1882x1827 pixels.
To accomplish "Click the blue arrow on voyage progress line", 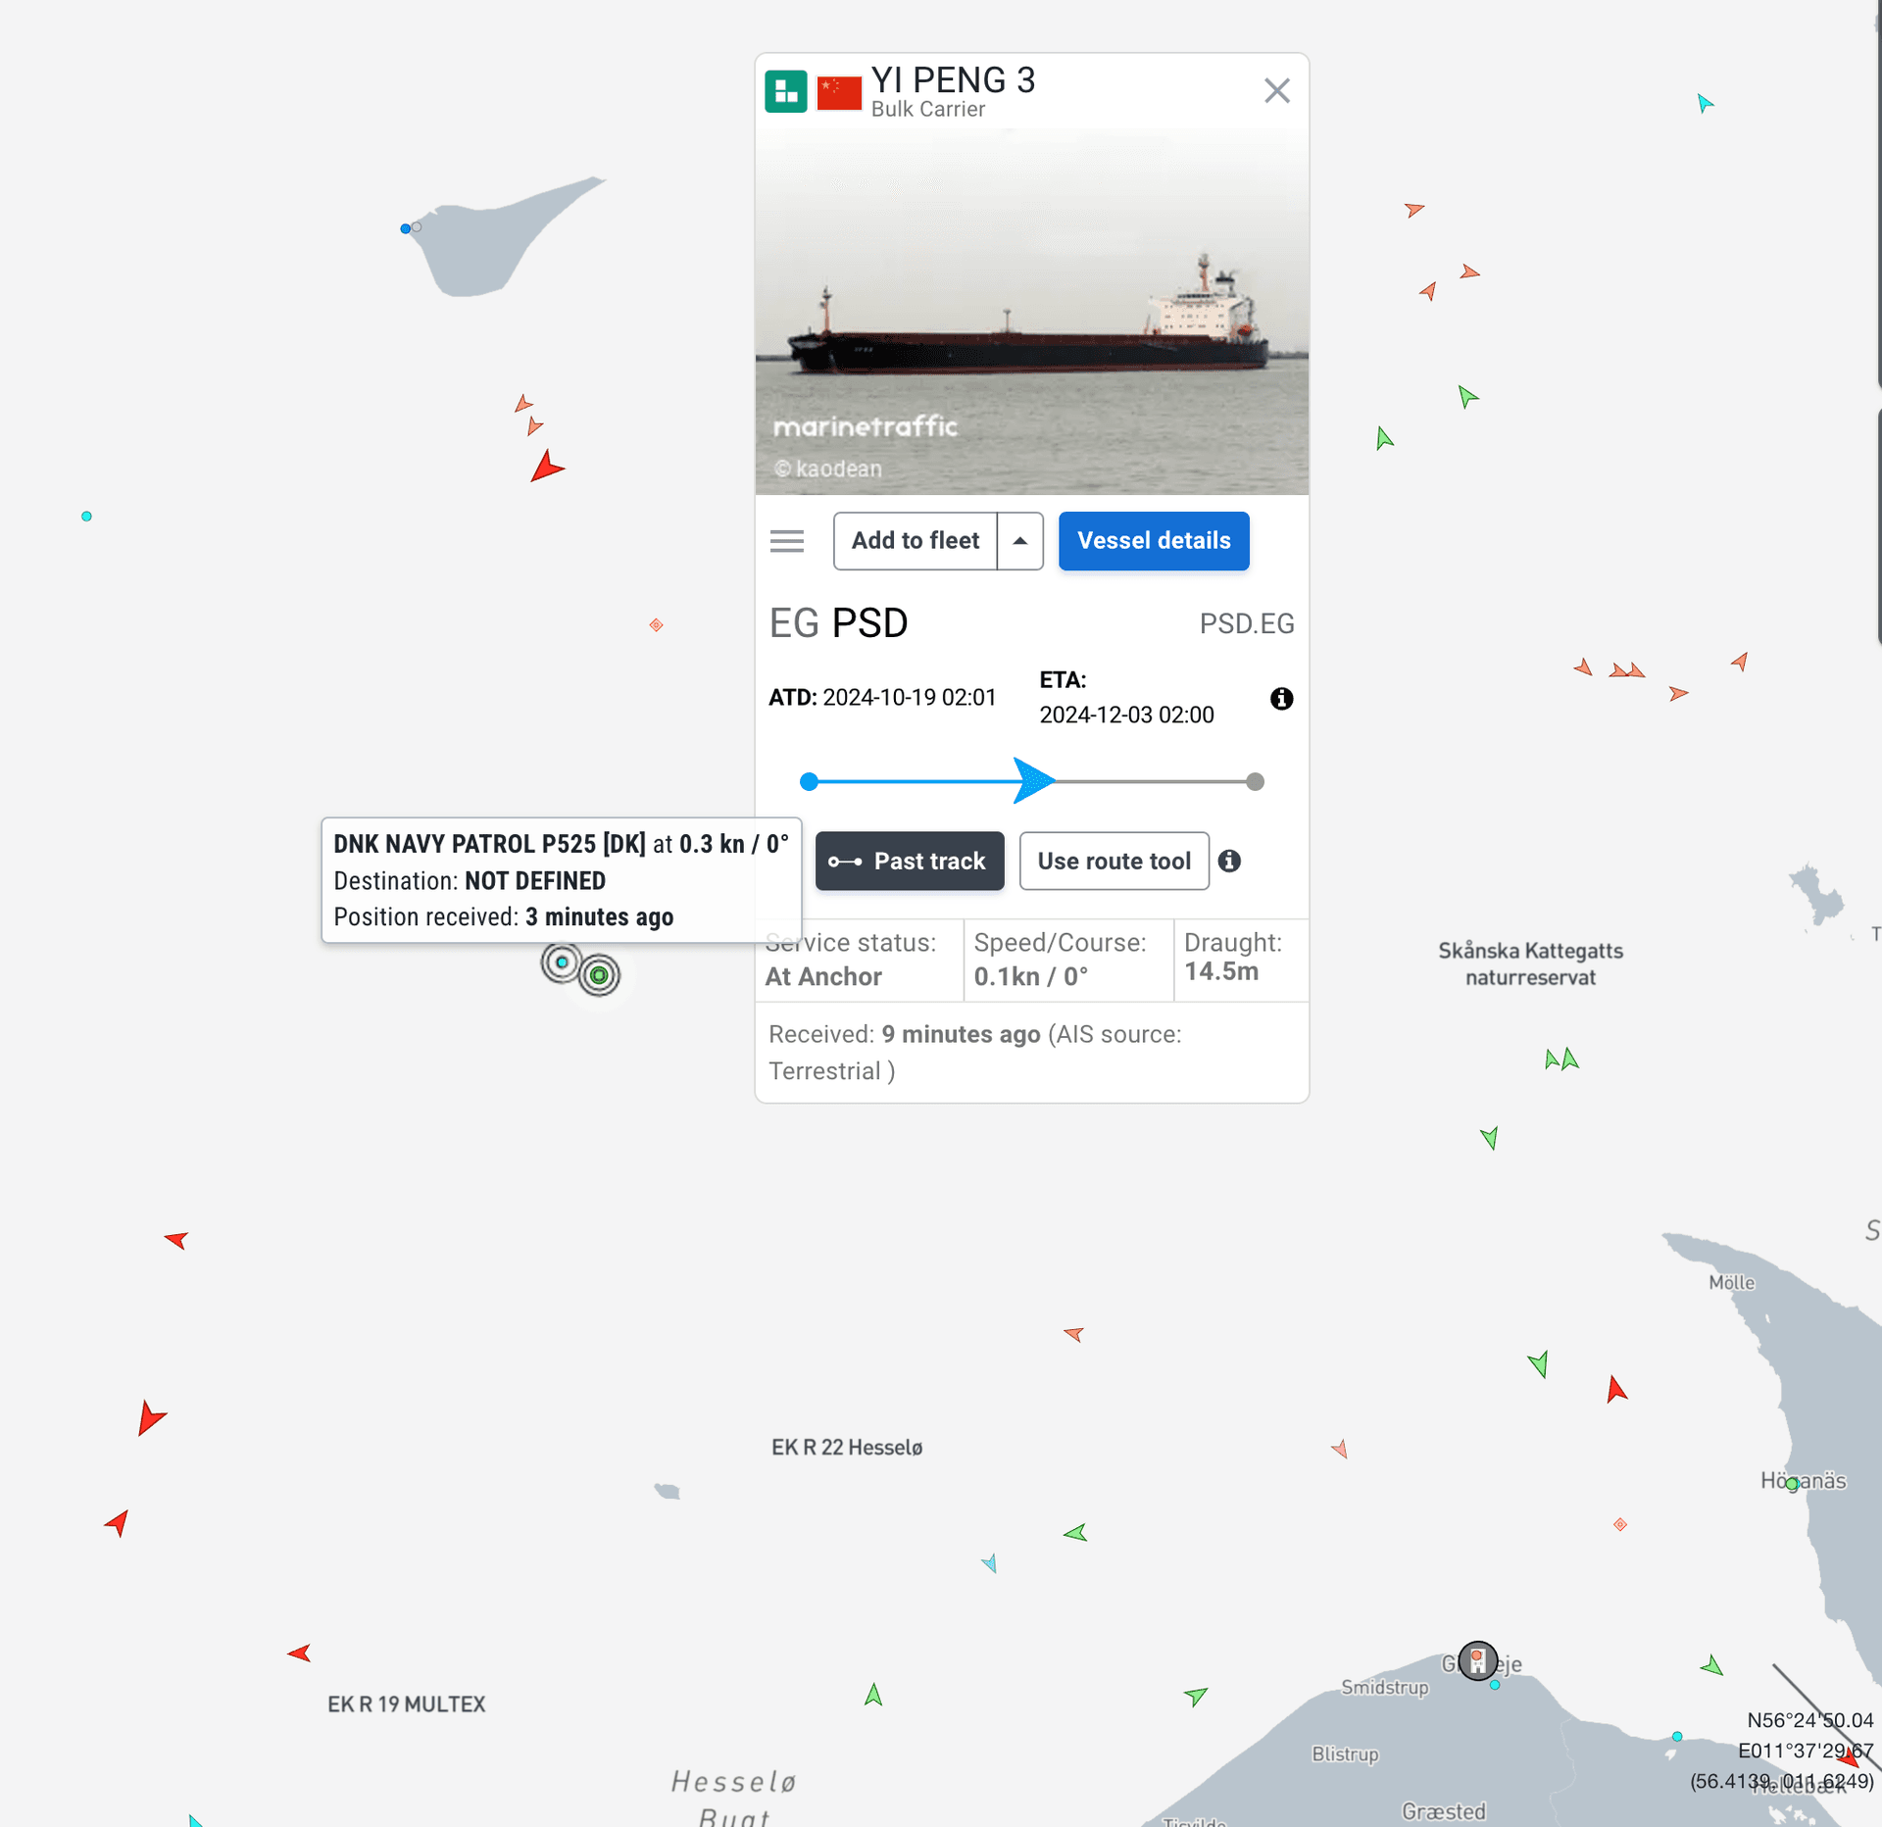I will 1032,781.
